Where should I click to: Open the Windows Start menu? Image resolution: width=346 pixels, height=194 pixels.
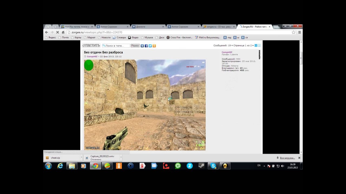(x=48, y=166)
